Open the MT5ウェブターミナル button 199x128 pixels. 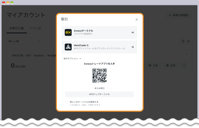click(x=99, y=94)
